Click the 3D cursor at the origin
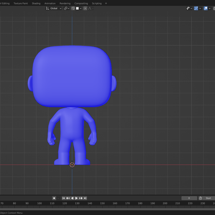 point(72,165)
